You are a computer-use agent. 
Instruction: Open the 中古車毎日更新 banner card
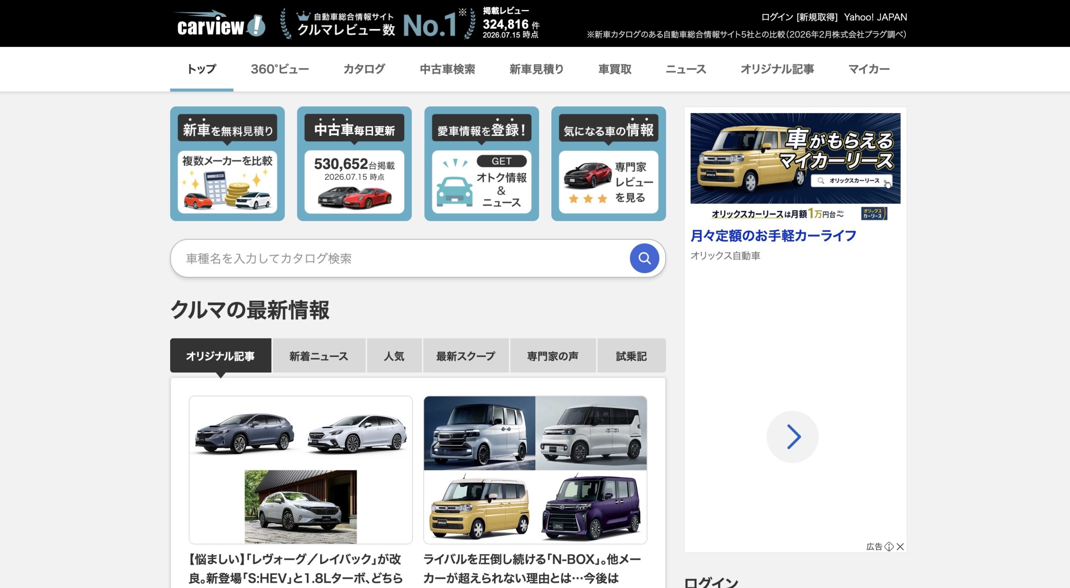pyautogui.click(x=354, y=163)
